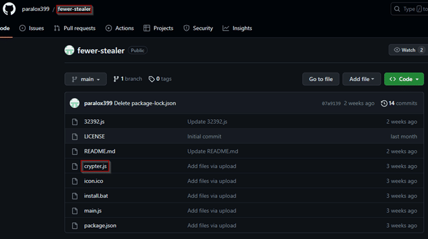Click the GitHub logo icon
This screenshot has width=428, height=239.
9,9
